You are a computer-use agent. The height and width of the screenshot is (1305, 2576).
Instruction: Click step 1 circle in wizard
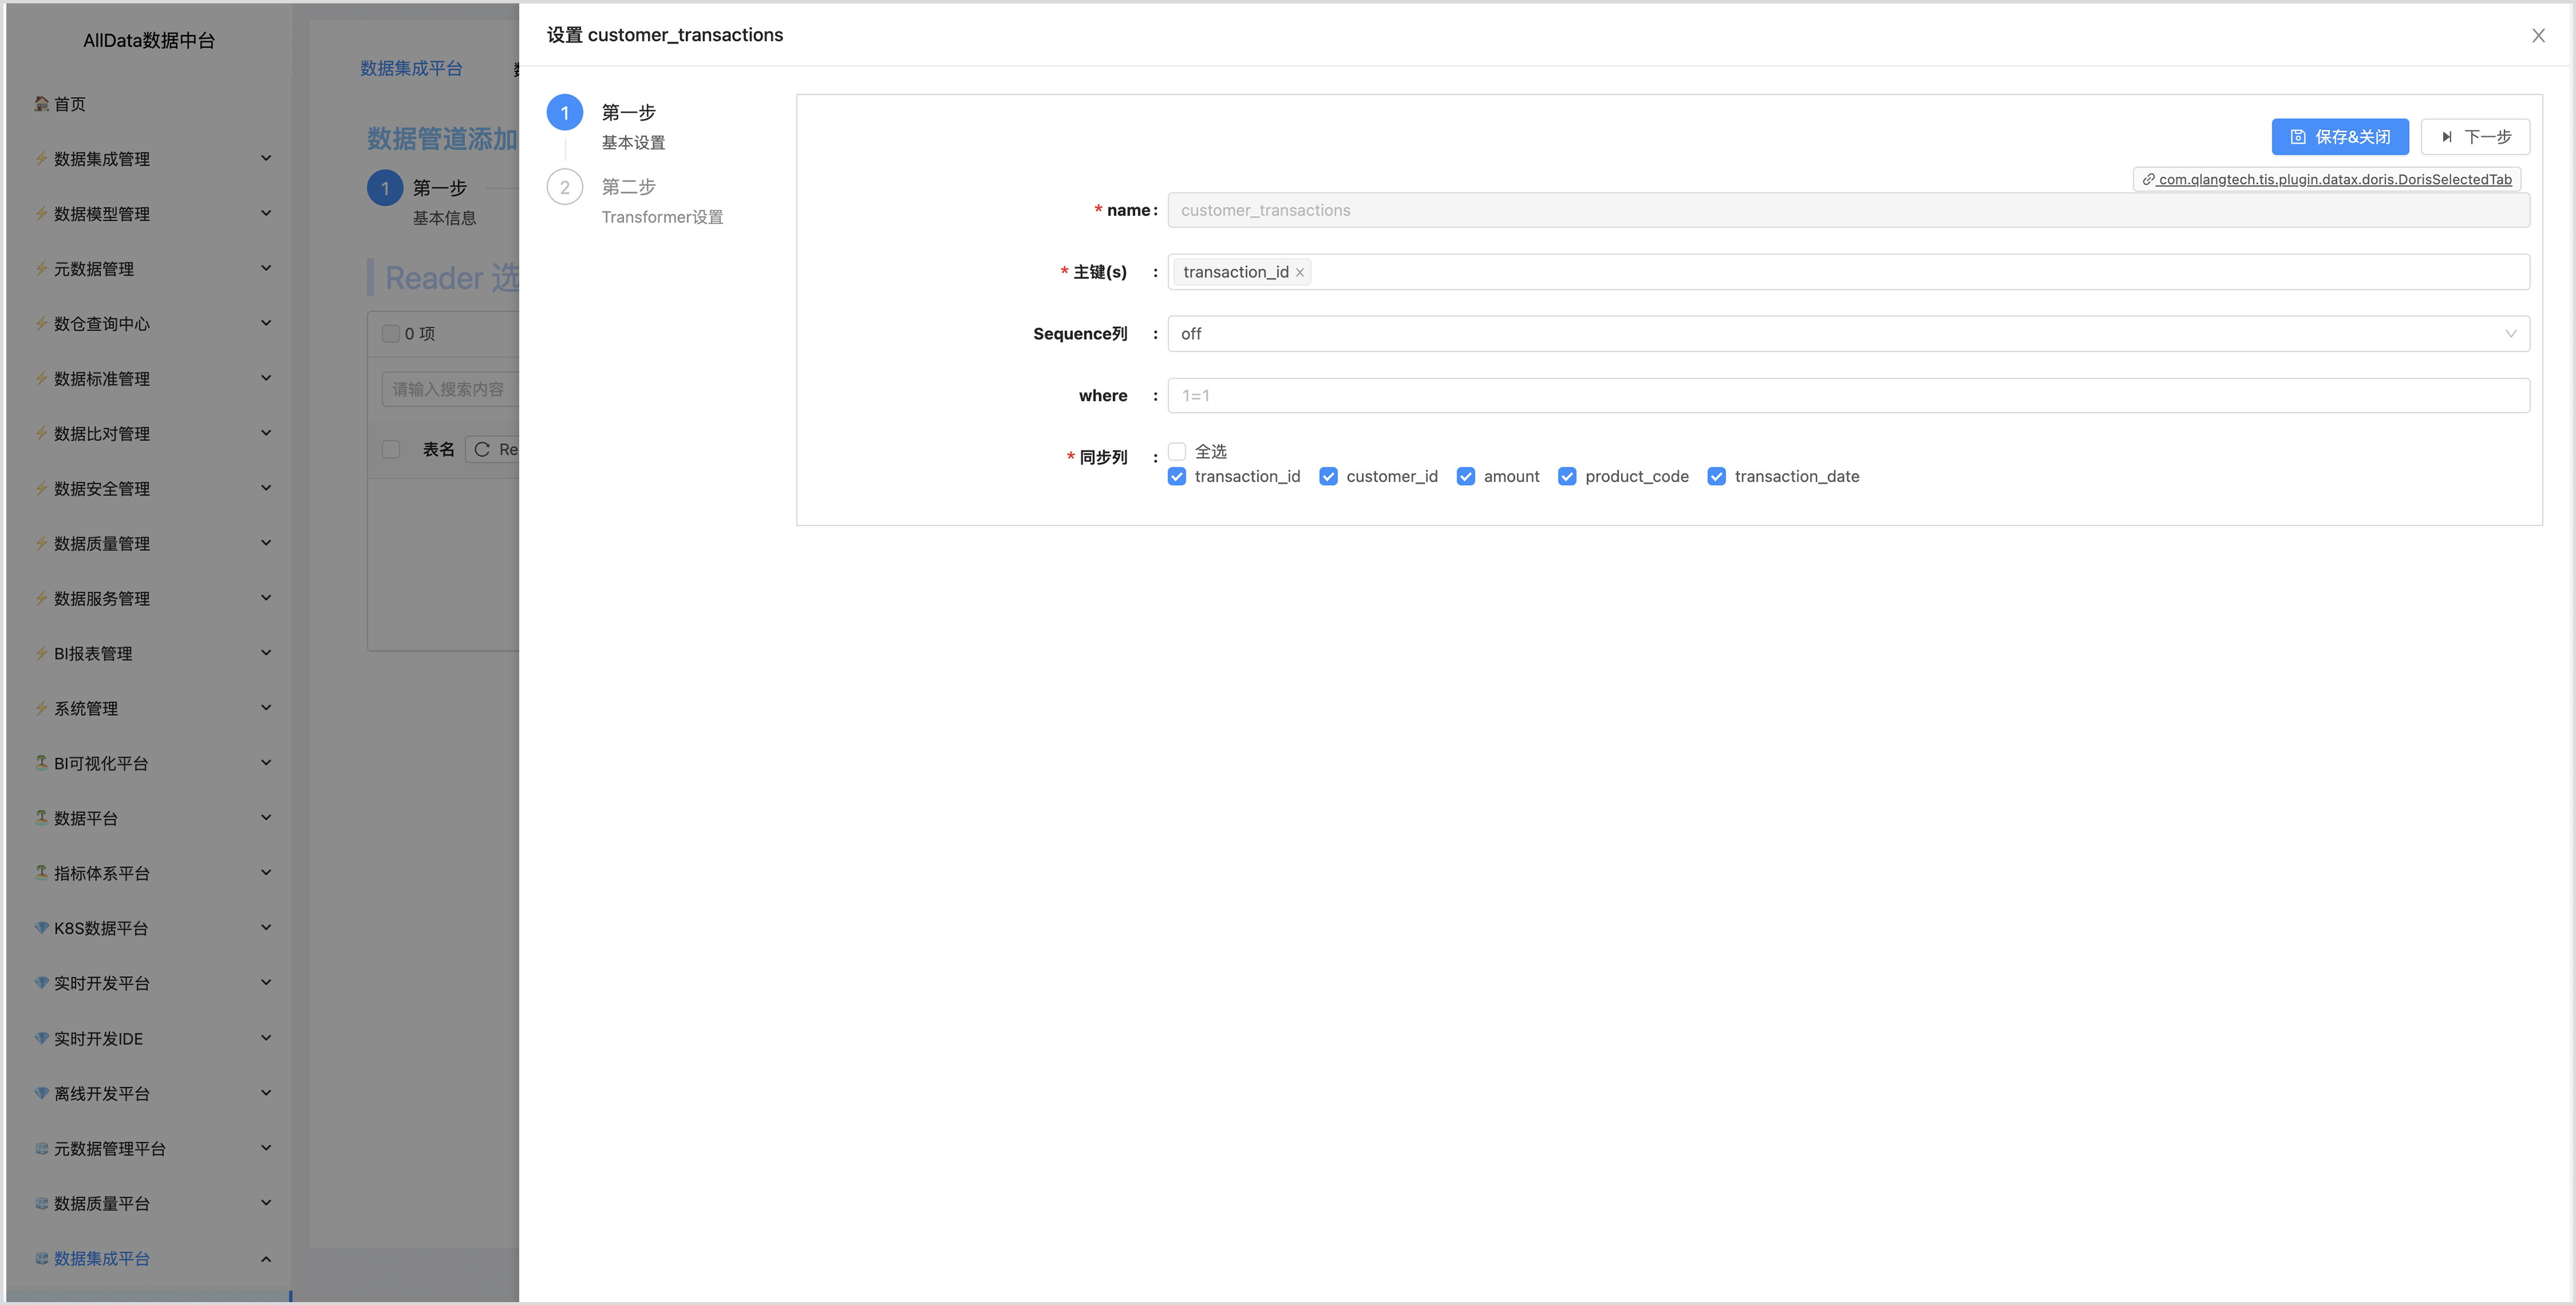(x=564, y=113)
